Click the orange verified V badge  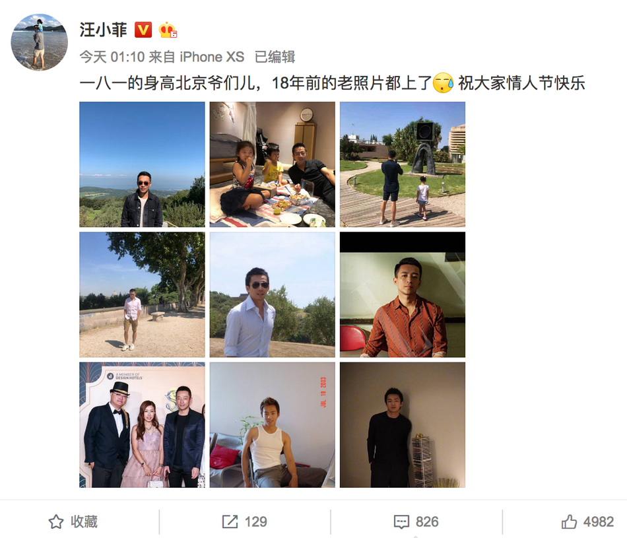[x=143, y=30]
